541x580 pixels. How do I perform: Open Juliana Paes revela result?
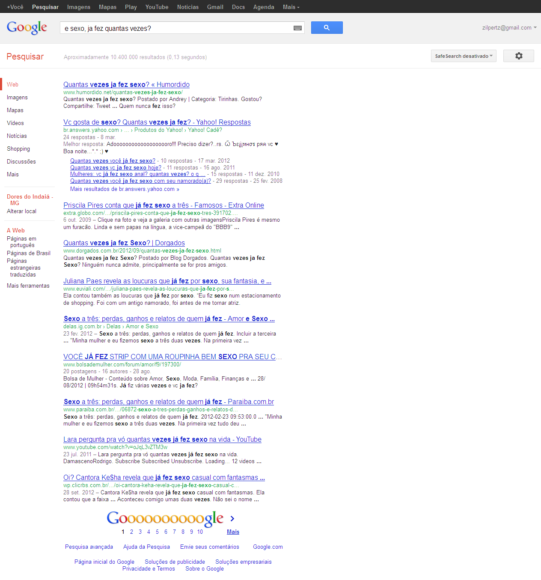(167, 281)
